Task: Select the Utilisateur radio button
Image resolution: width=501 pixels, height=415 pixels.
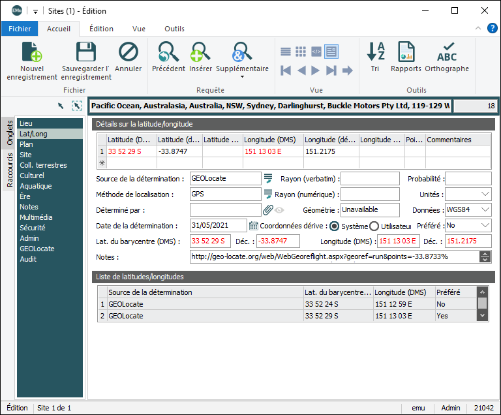Action: tap(374, 226)
